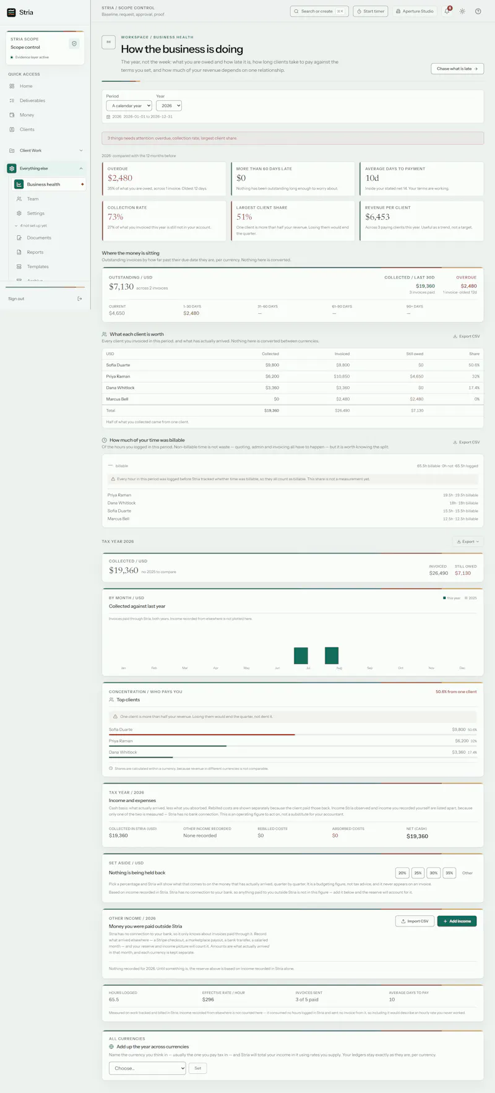Screen dimensions: 495x1093
Task: Open the Aperture Studio workspace switcher
Action: pyautogui.click(x=415, y=11)
